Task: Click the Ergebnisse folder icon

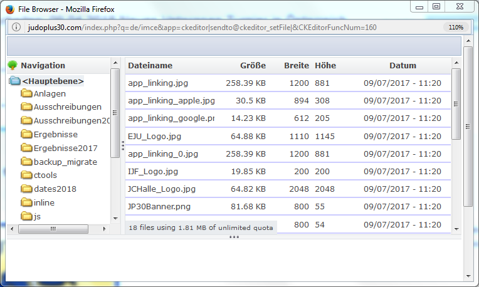Action: [26, 134]
